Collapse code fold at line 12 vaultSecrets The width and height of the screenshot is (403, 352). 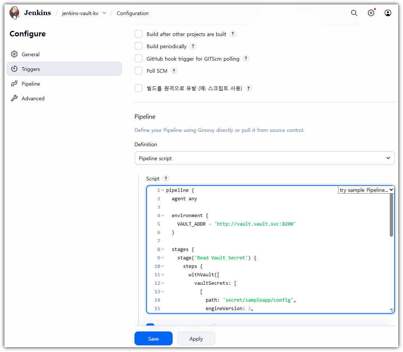(162, 283)
